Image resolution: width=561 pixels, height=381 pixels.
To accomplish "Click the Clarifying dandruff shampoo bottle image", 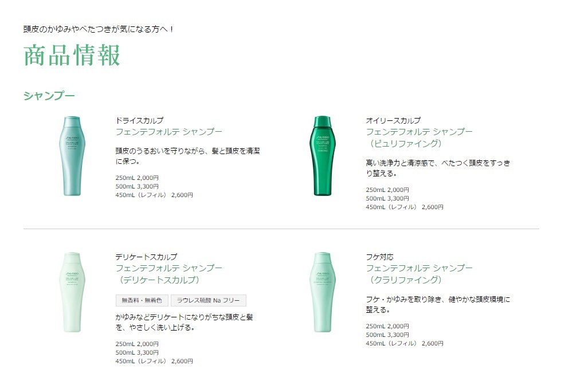I will [x=323, y=292].
